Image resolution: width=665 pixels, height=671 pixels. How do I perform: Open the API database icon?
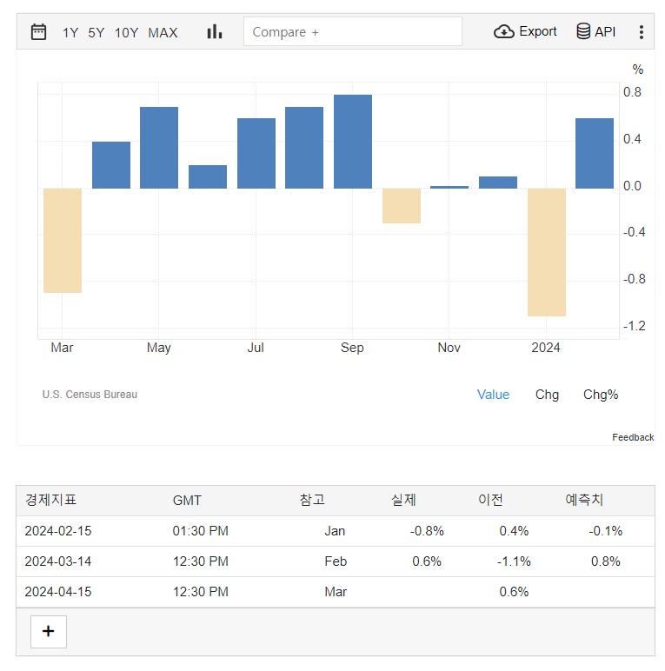(x=583, y=31)
